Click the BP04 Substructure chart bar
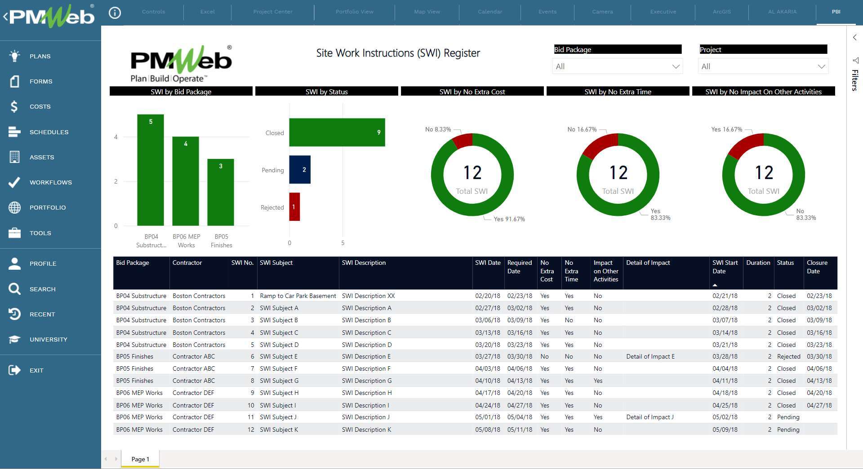This screenshot has height=469, width=863. tap(150, 171)
